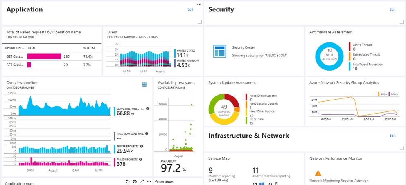Refresh the Application map tile

127,182
